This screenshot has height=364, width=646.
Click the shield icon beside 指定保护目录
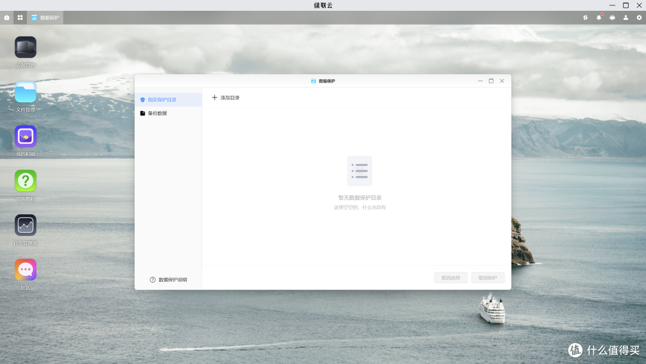click(x=142, y=100)
